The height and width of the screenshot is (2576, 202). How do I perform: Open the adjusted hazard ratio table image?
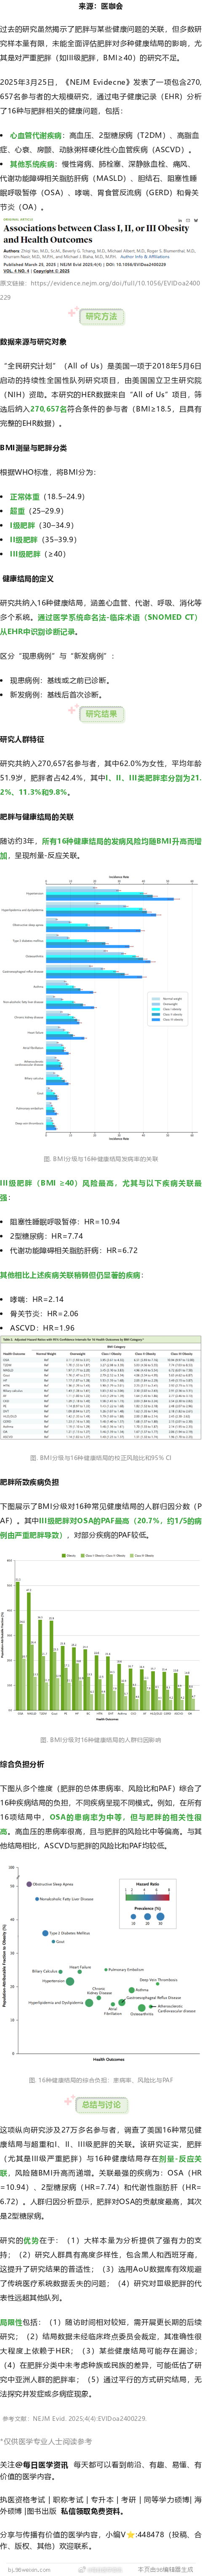pyautogui.click(x=101, y=1388)
